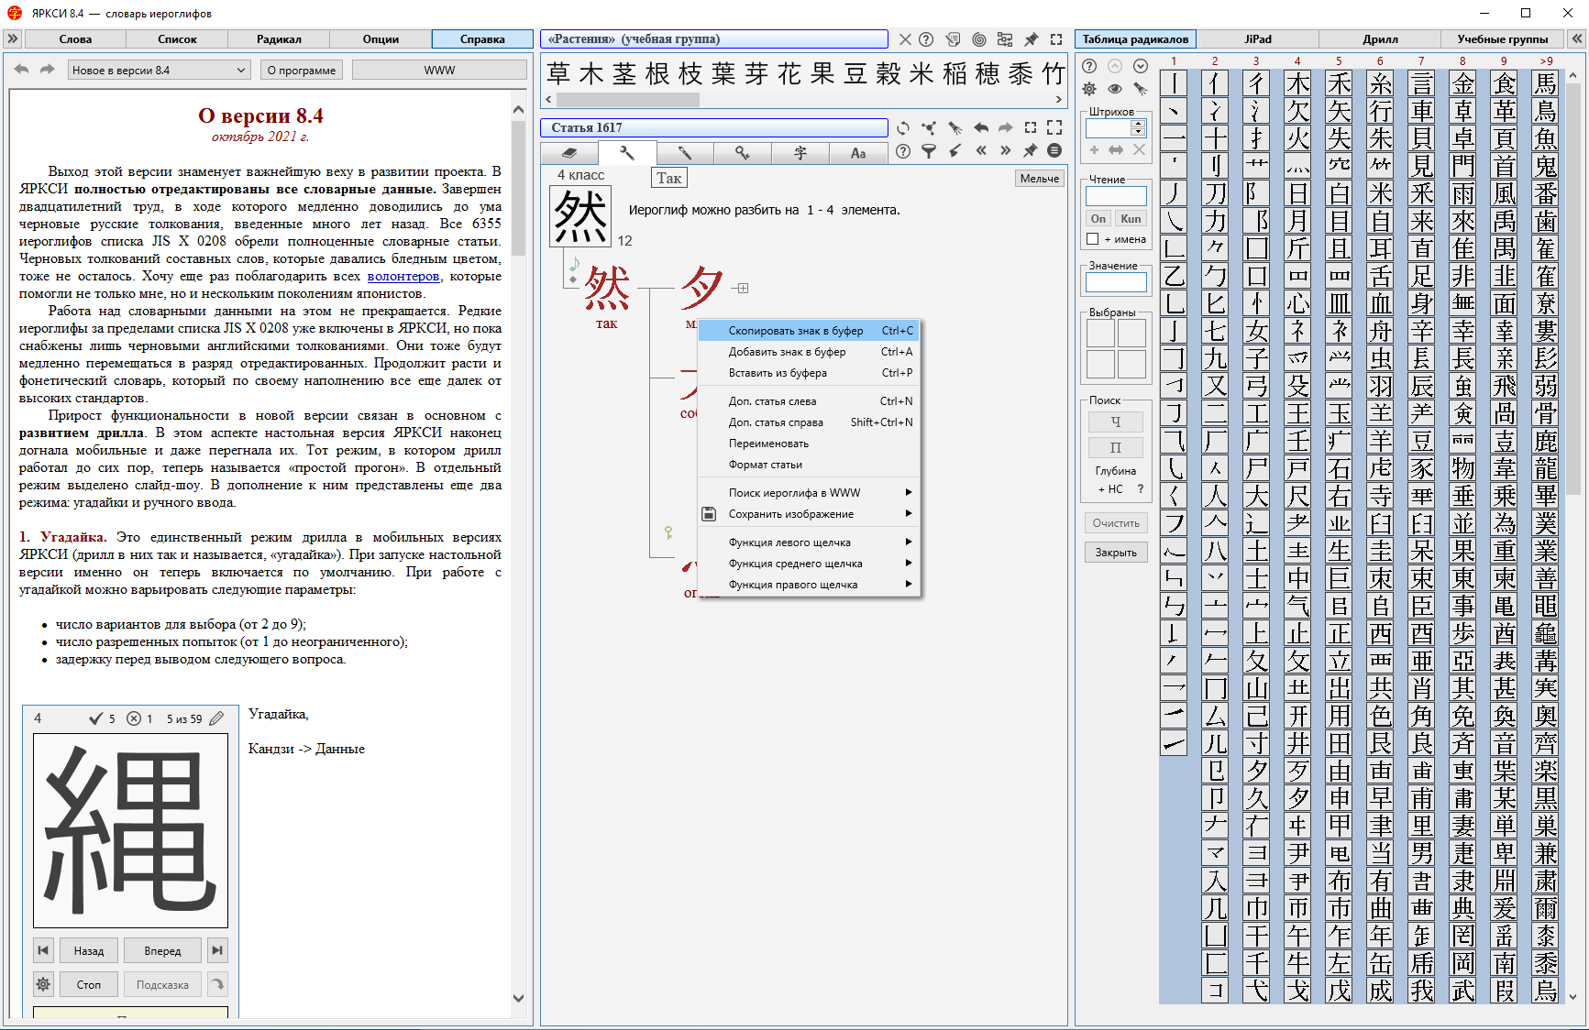Screen dimensions: 1589x1030
Task: Expand the «Поиск иероглифа в WWW» submenu
Action: (x=809, y=493)
